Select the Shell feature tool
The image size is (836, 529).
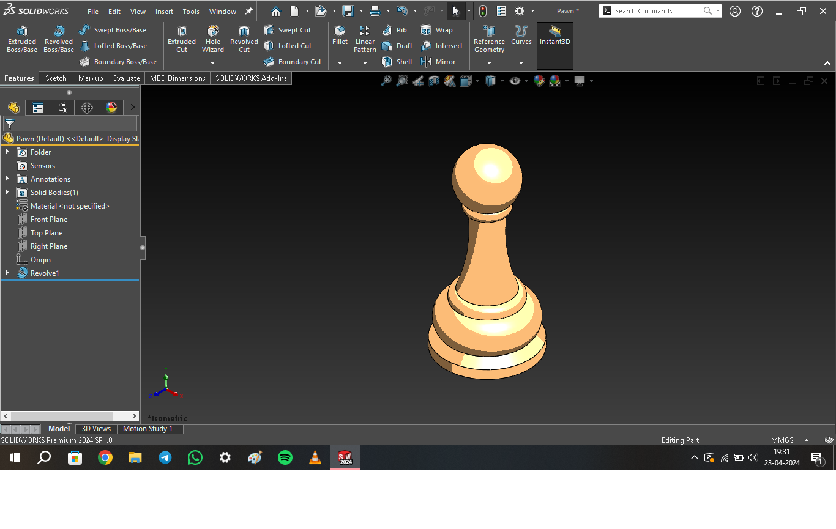[x=397, y=62]
